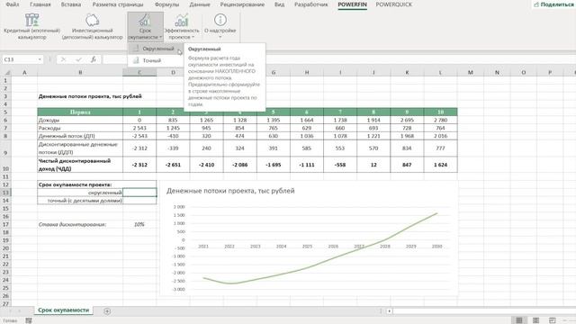
Task: Click the 10% discount rate cell
Action: pyautogui.click(x=139, y=224)
